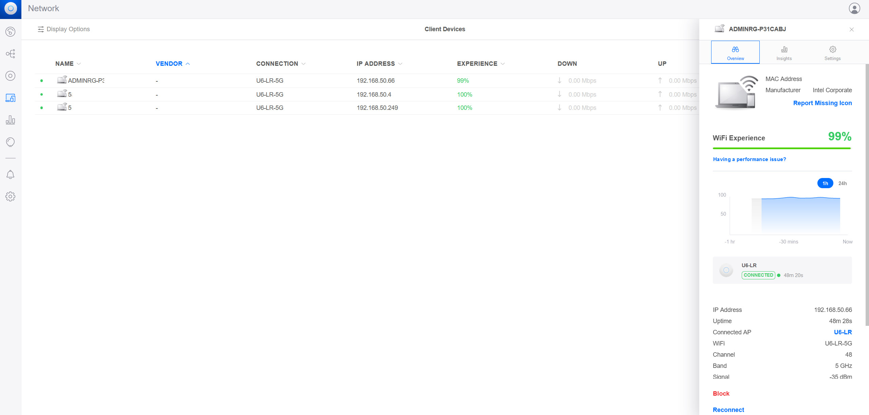Click the Display Options sliders icon

[41, 29]
